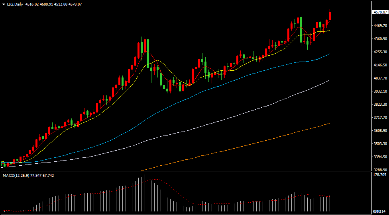Click the 4255.30 price axis label
389x215 pixels.
[380, 52]
